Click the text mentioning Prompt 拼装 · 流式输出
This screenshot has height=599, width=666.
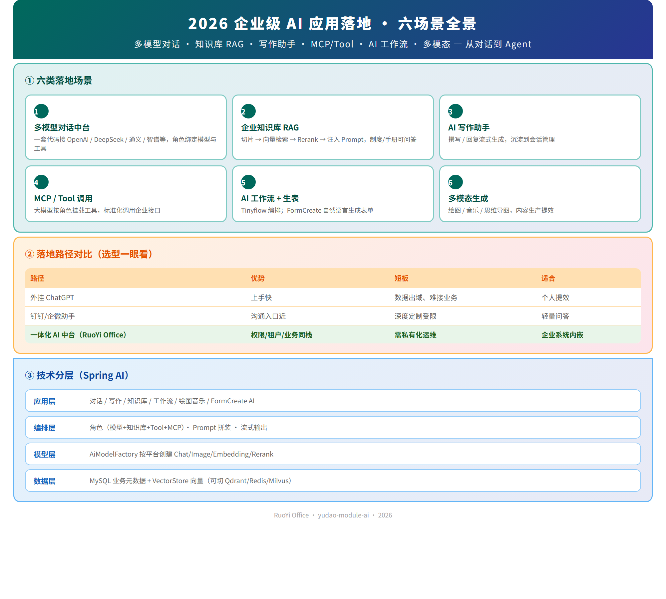178,428
